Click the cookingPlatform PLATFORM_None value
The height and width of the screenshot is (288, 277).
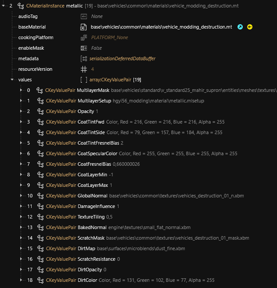[109, 37]
